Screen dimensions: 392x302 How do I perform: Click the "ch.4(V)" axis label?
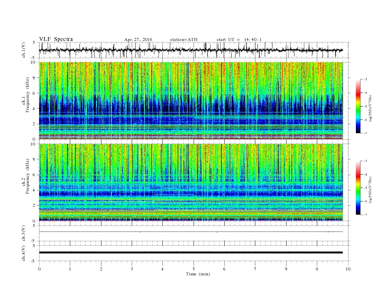(24, 253)
